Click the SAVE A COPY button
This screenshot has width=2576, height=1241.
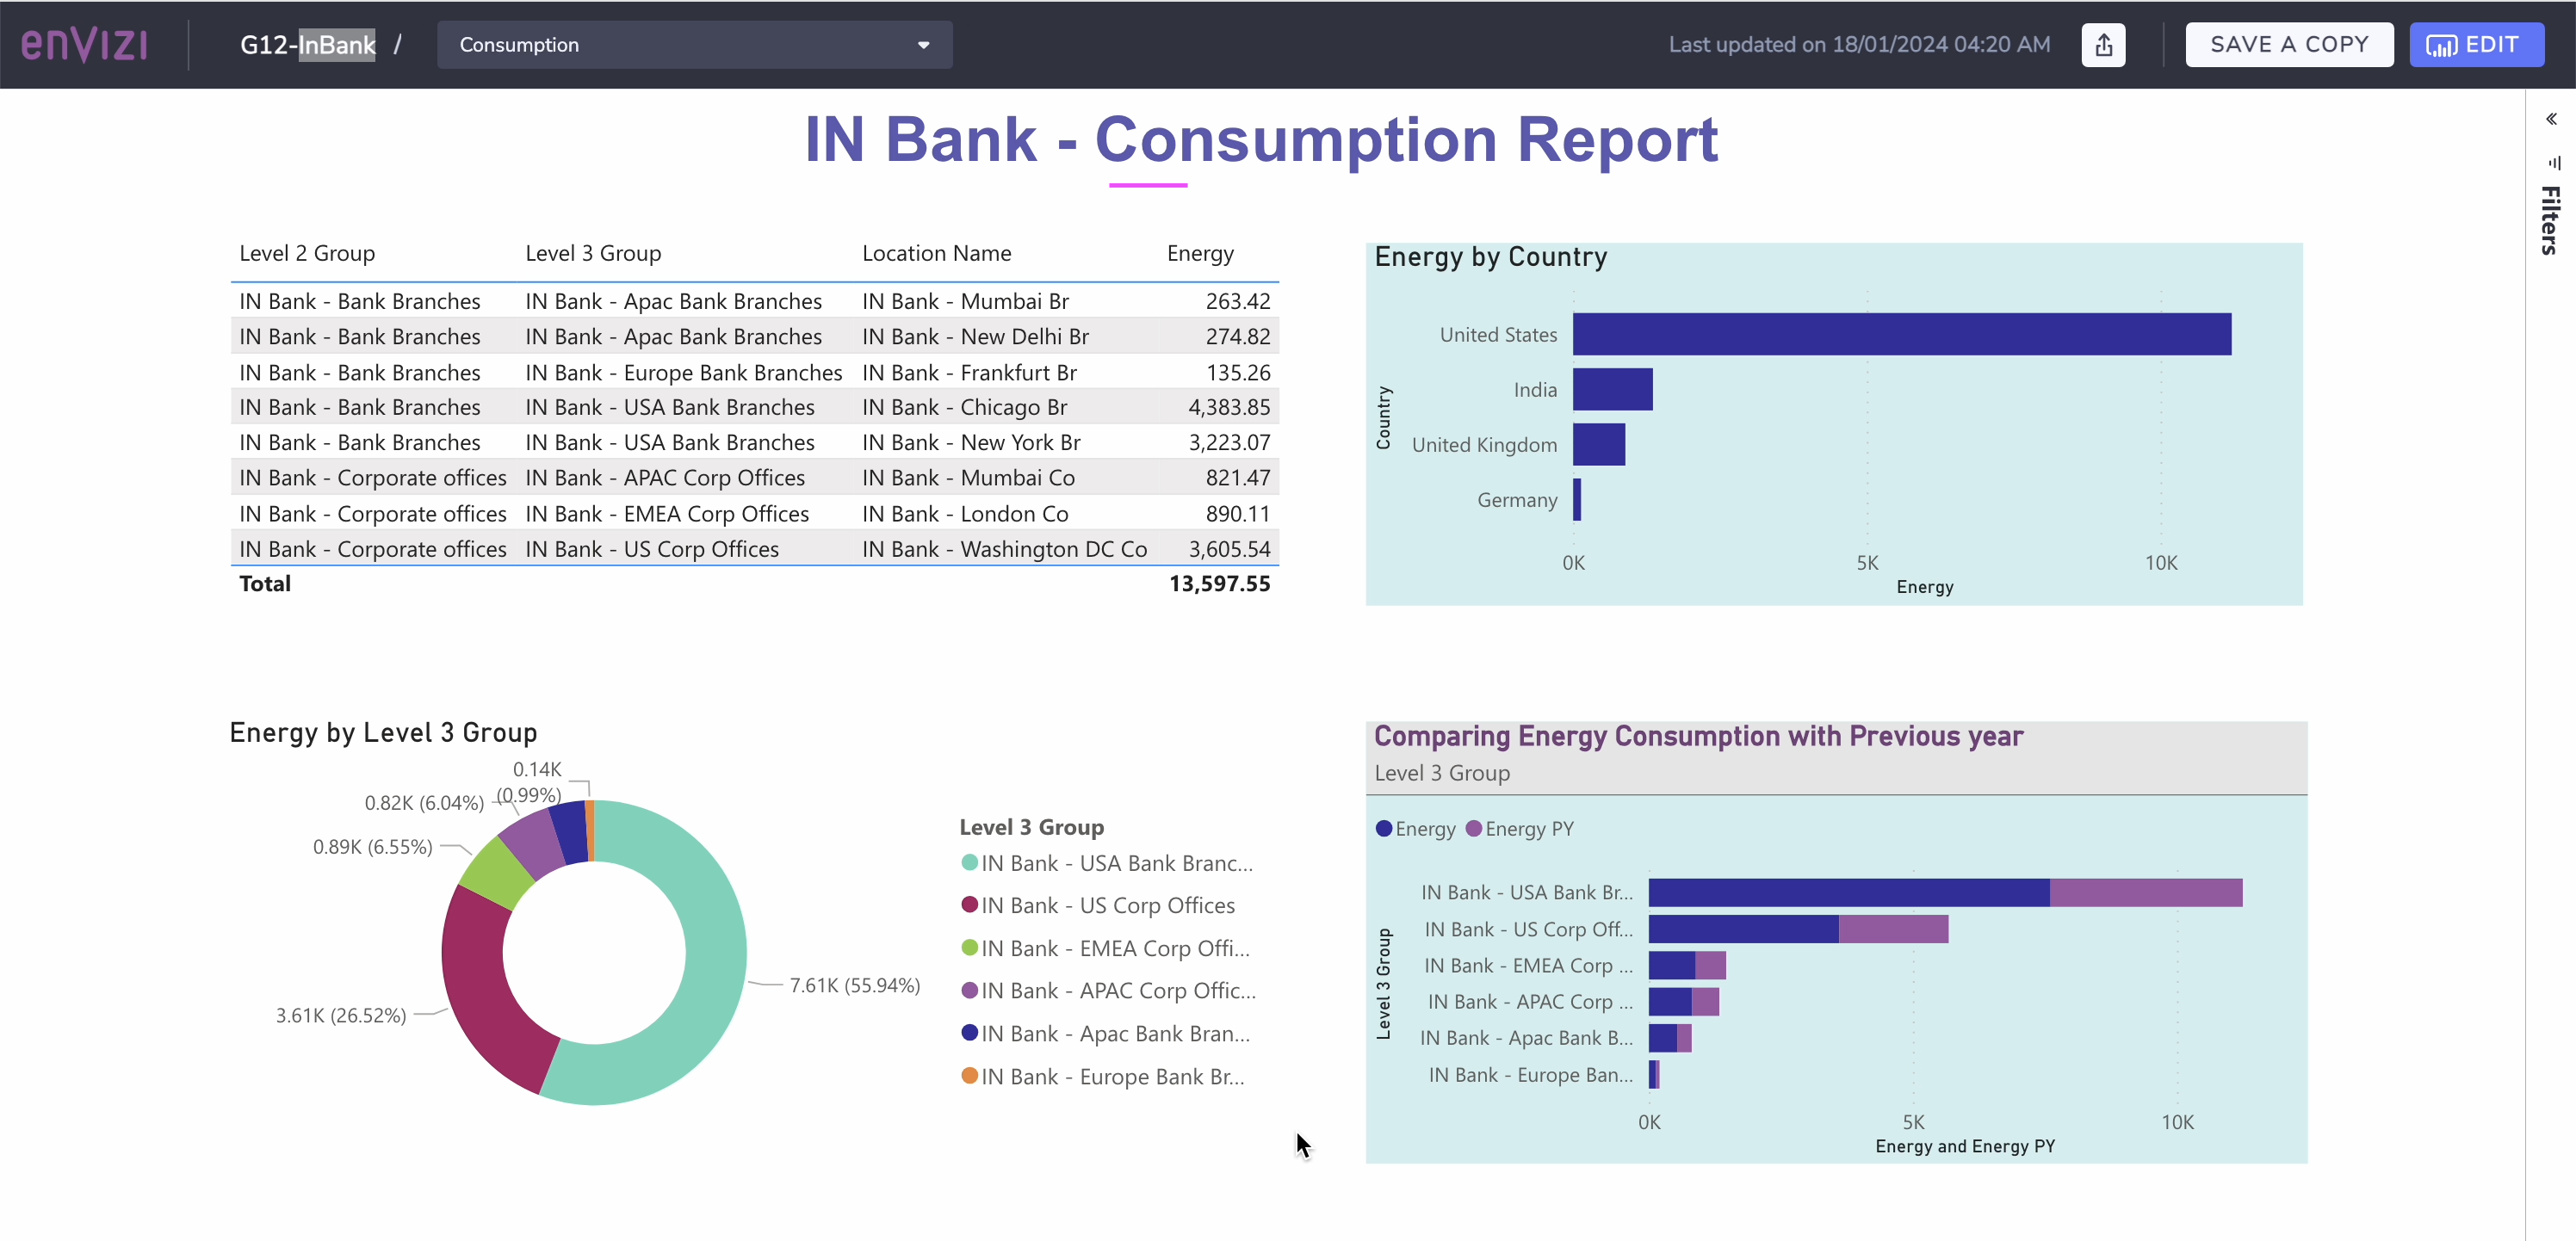(2289, 44)
